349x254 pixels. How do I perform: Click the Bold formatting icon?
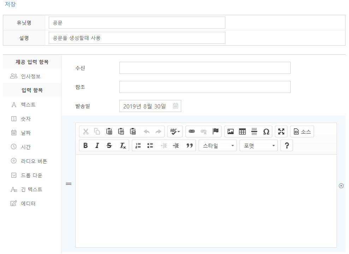pyautogui.click(x=85, y=146)
